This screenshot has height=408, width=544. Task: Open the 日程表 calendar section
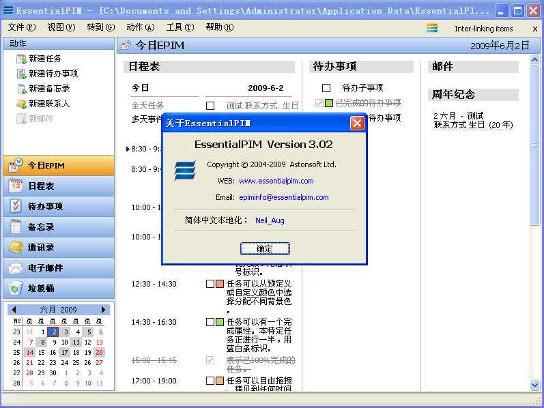59,186
